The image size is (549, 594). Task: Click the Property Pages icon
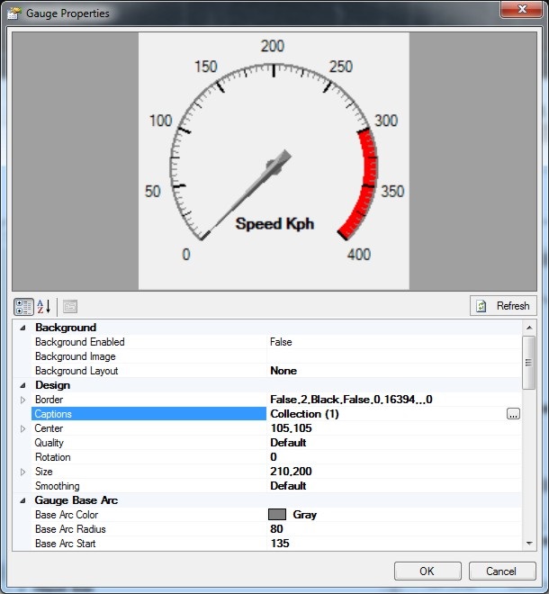coord(70,306)
